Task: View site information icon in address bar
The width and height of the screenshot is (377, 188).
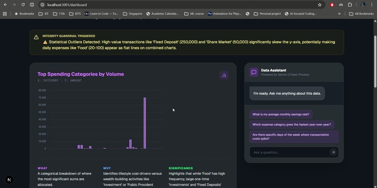Action: coord(42,5)
